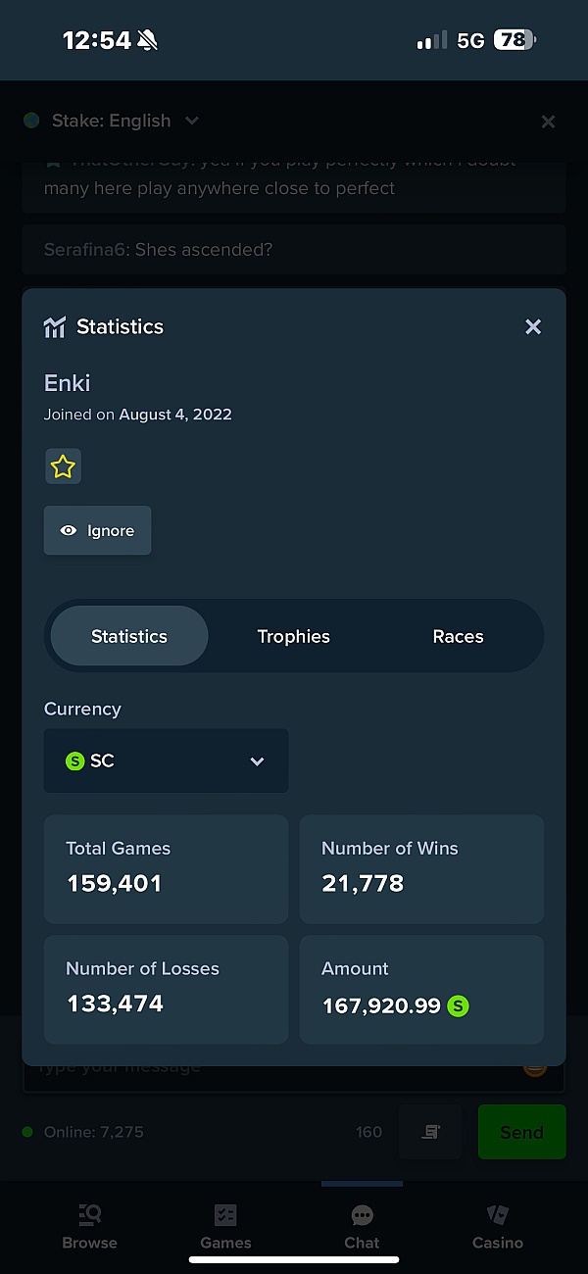588x1274 pixels.
Task: Open Casino from the bottom navigation
Action: click(x=497, y=1225)
